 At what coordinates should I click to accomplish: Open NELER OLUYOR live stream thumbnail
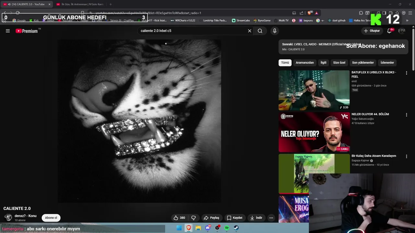point(314,132)
